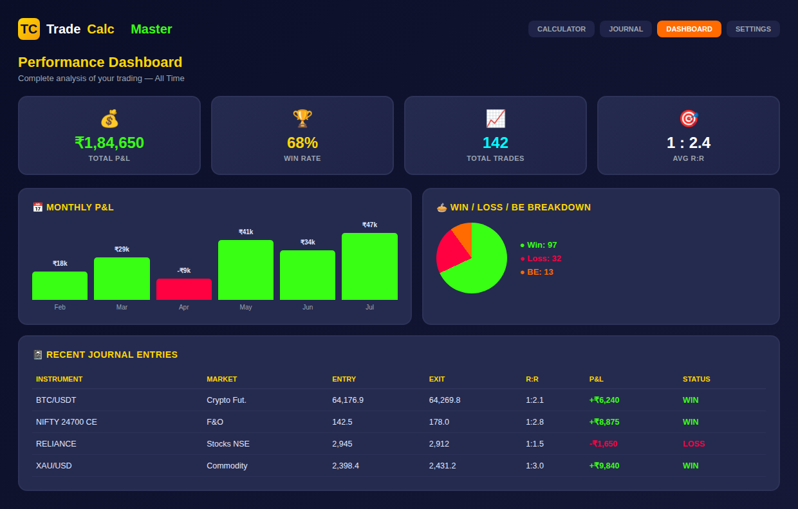Click the calendar icon beside Monthly P&L
This screenshot has height=509, width=798.
[x=37, y=207]
